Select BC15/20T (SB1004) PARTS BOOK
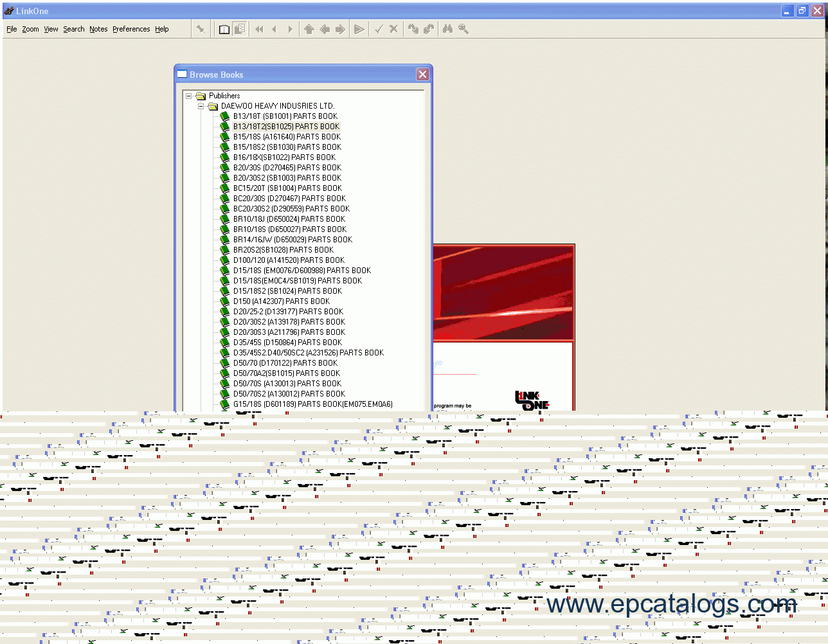 287,188
